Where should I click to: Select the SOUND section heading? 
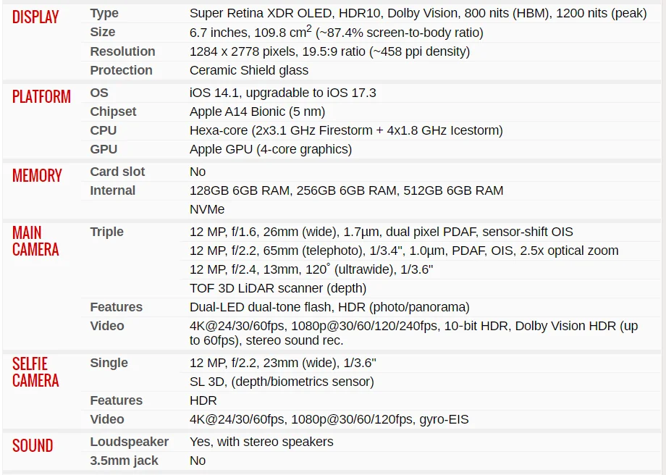[x=33, y=445]
